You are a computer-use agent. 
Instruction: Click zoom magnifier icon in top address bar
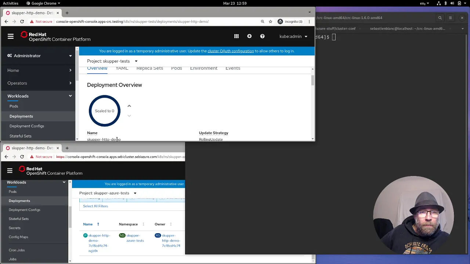coord(263,22)
